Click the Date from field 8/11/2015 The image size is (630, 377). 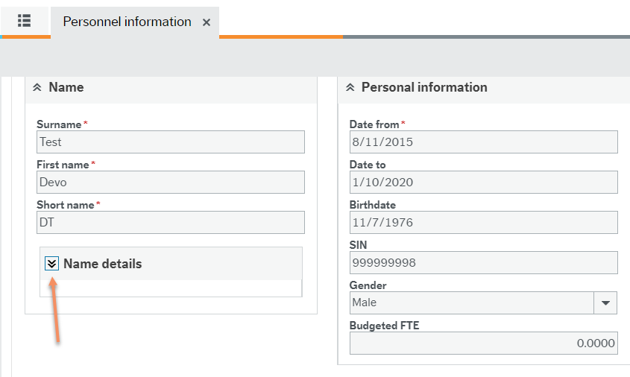pyautogui.click(x=483, y=142)
